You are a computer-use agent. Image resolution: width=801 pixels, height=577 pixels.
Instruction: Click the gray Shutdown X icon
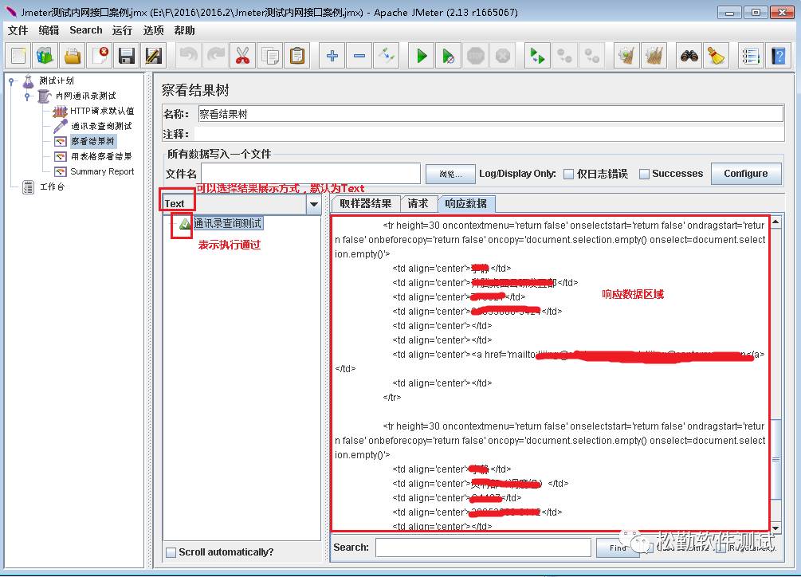(503, 56)
